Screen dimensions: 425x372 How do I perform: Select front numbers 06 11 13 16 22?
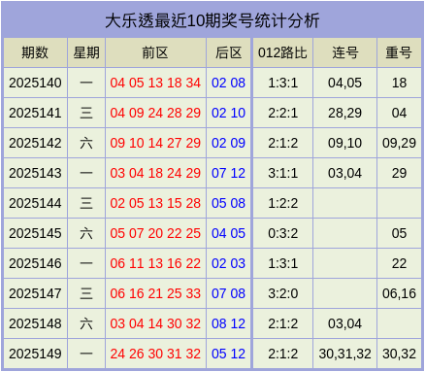tap(155, 263)
